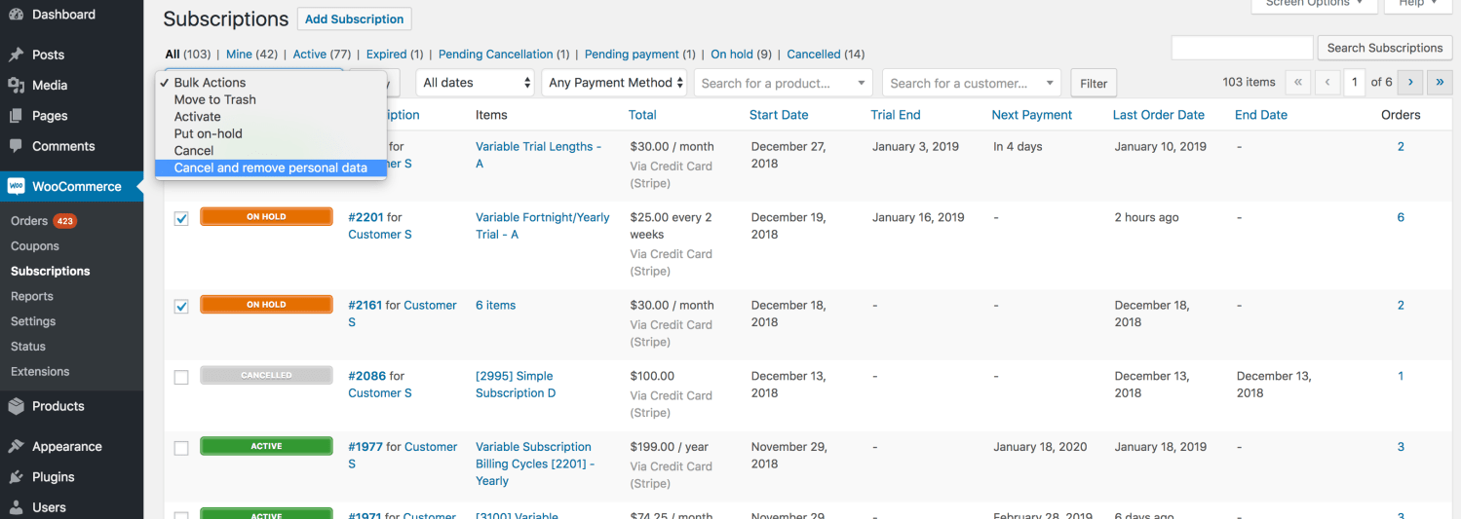Click the Add Subscription button
Image resolution: width=1461 pixels, height=519 pixels.
click(x=354, y=19)
